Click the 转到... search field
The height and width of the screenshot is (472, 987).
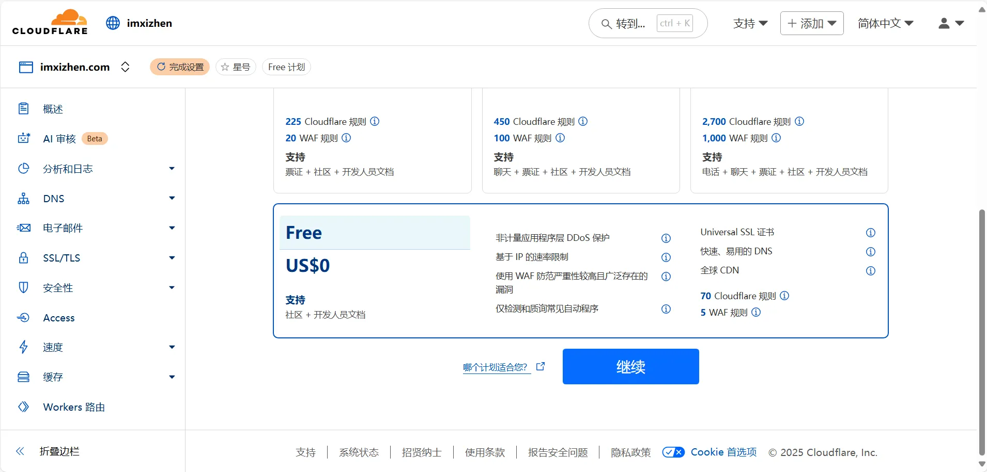coord(648,23)
